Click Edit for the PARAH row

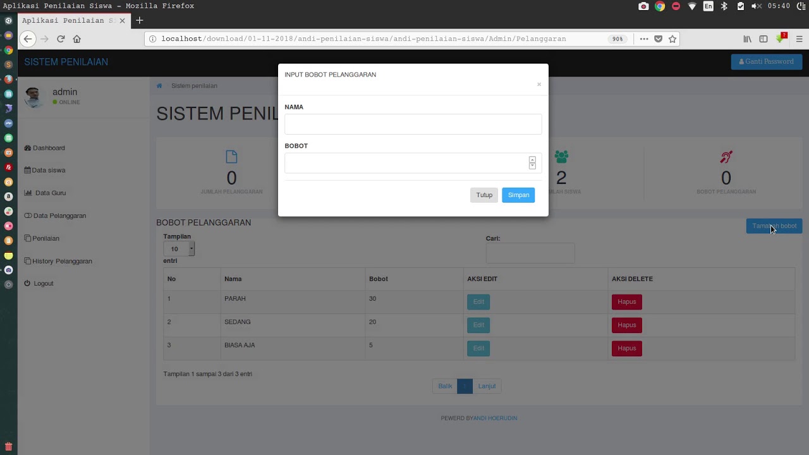point(478,302)
